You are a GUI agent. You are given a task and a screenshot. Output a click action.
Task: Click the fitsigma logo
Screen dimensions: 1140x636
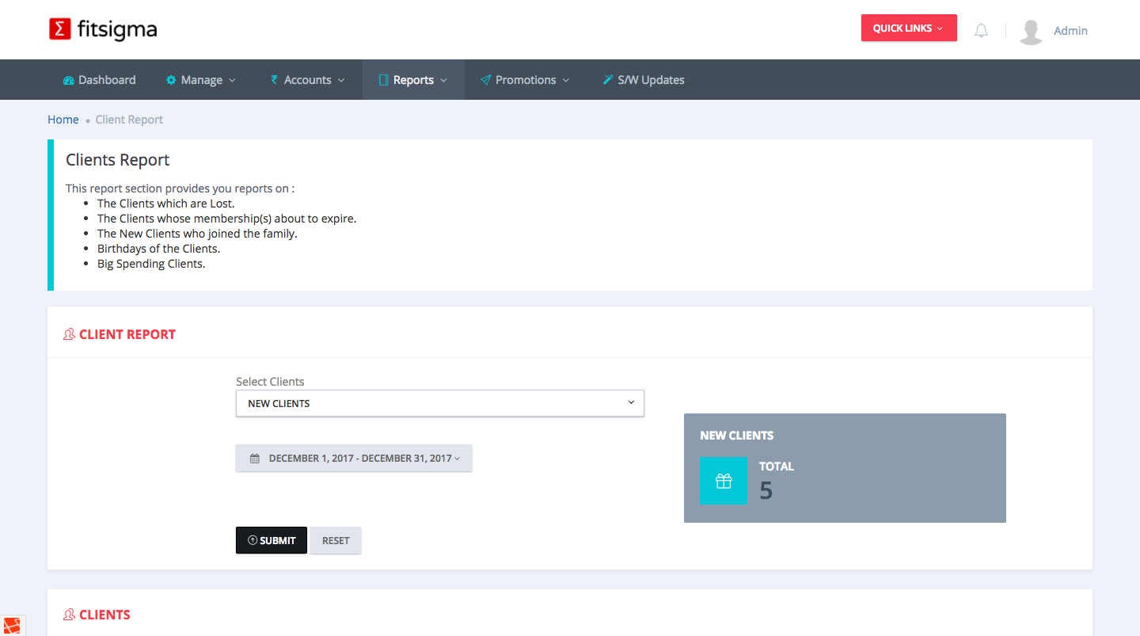tap(103, 30)
